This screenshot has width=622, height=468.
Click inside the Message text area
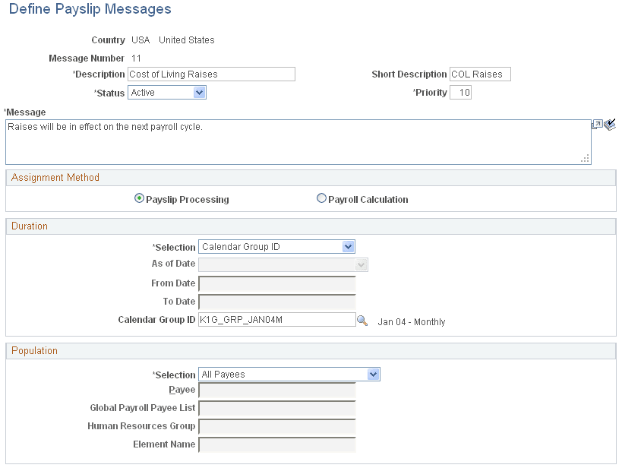(296, 141)
